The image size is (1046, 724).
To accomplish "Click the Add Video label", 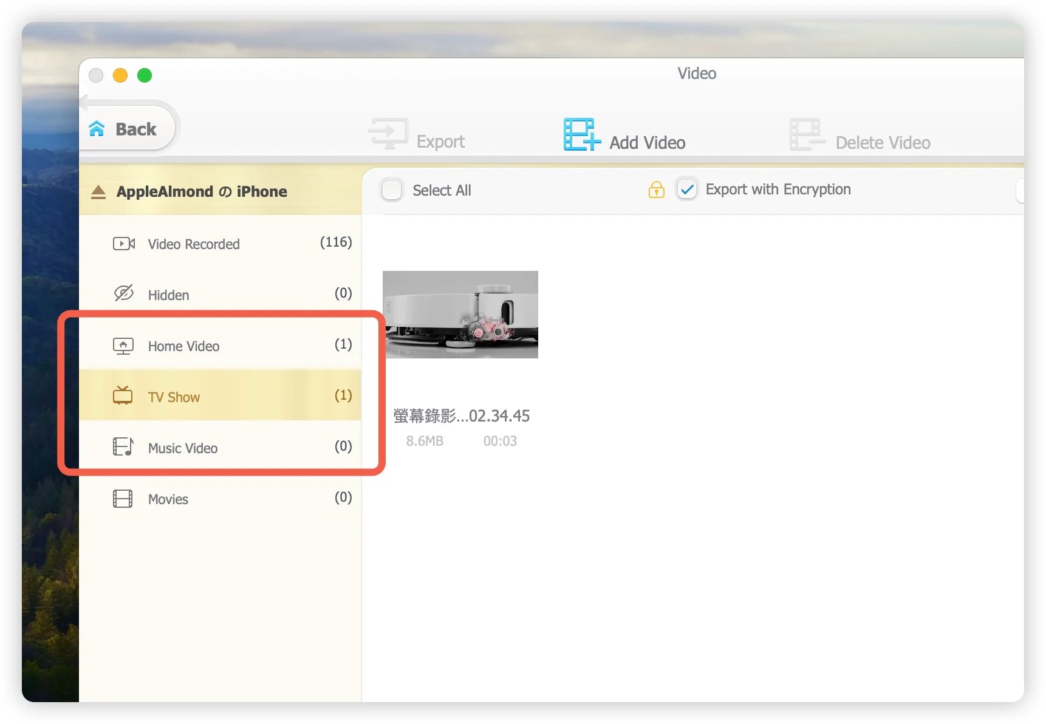I will (x=648, y=143).
